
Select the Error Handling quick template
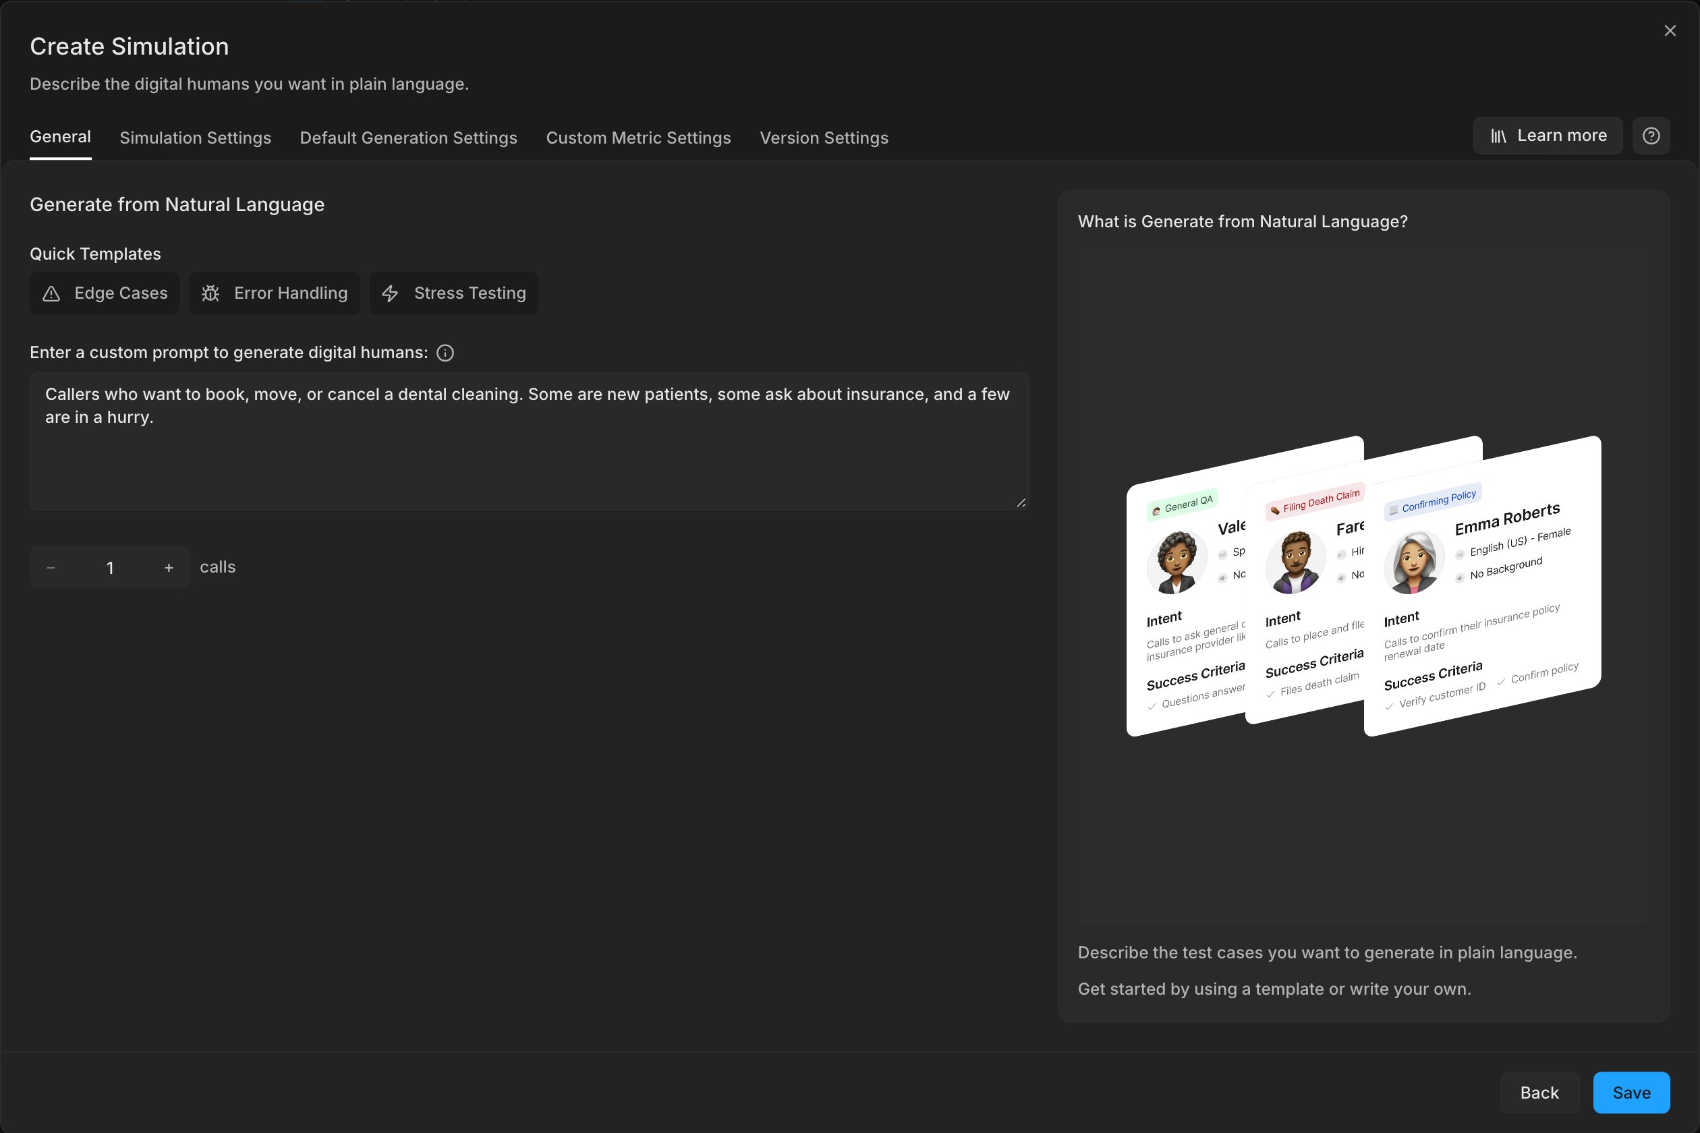click(x=274, y=293)
